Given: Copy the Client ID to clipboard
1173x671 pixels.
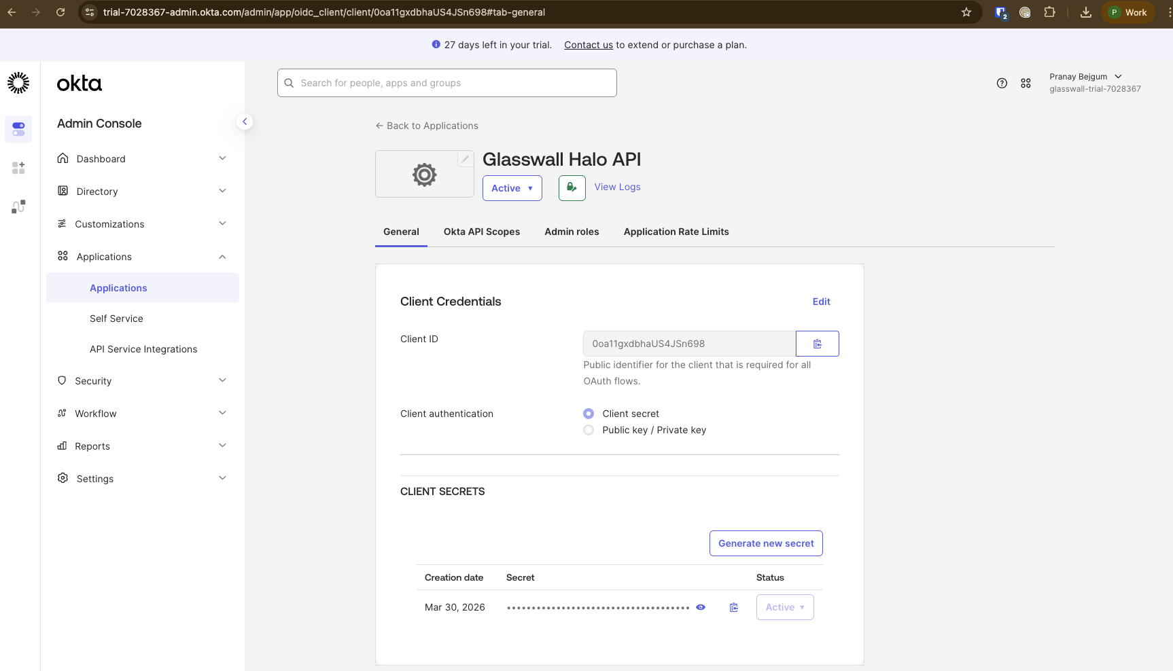Looking at the screenshot, I should (818, 344).
